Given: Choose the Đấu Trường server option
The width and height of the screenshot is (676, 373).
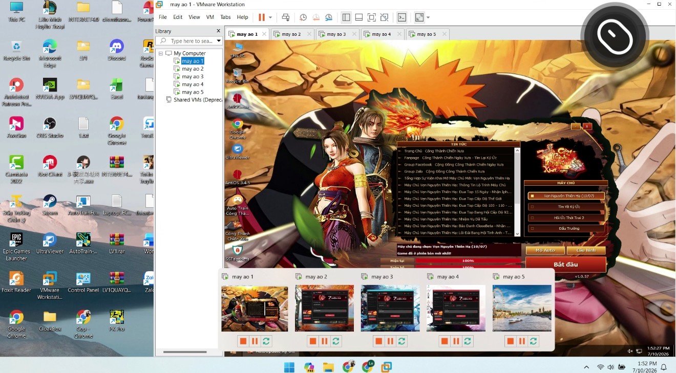Looking at the screenshot, I should click(x=566, y=228).
